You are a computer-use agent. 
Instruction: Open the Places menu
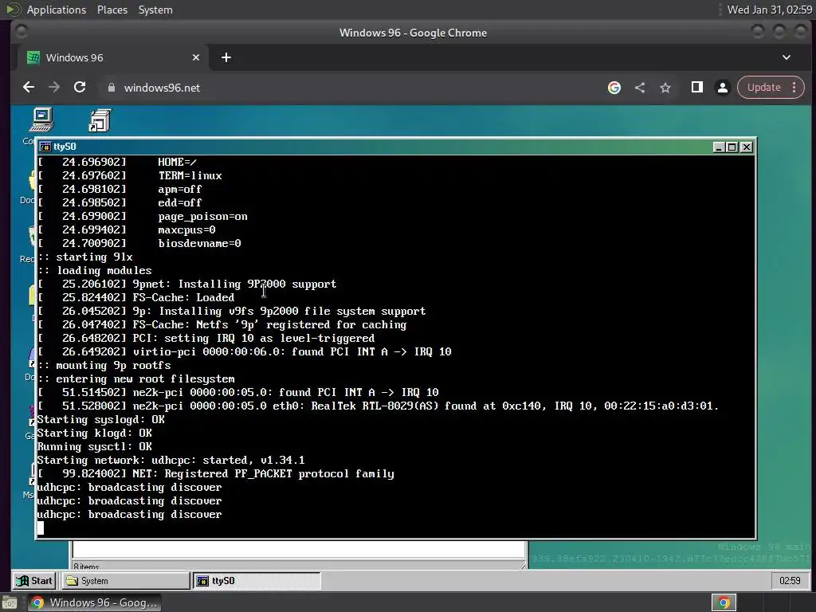pyautogui.click(x=112, y=10)
